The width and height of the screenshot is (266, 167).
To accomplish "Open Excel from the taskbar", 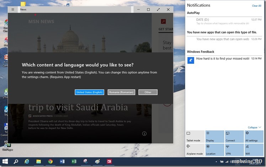I will 74,162.
